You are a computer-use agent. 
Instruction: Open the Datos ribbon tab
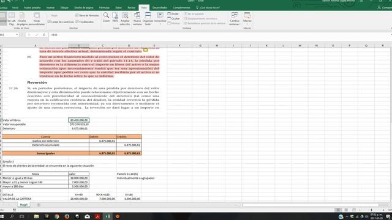(118, 8)
